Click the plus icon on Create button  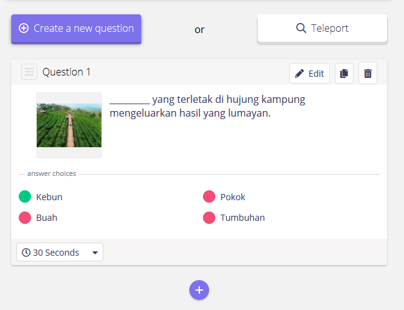pos(24,28)
